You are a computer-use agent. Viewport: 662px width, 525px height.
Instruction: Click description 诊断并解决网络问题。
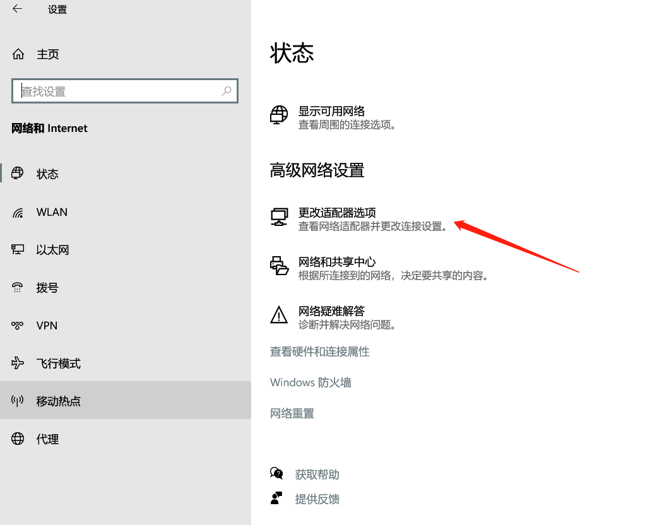pyautogui.click(x=347, y=325)
